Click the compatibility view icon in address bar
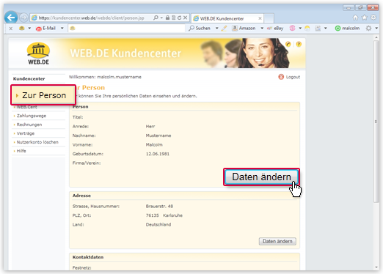The image size is (383, 274). (173, 18)
